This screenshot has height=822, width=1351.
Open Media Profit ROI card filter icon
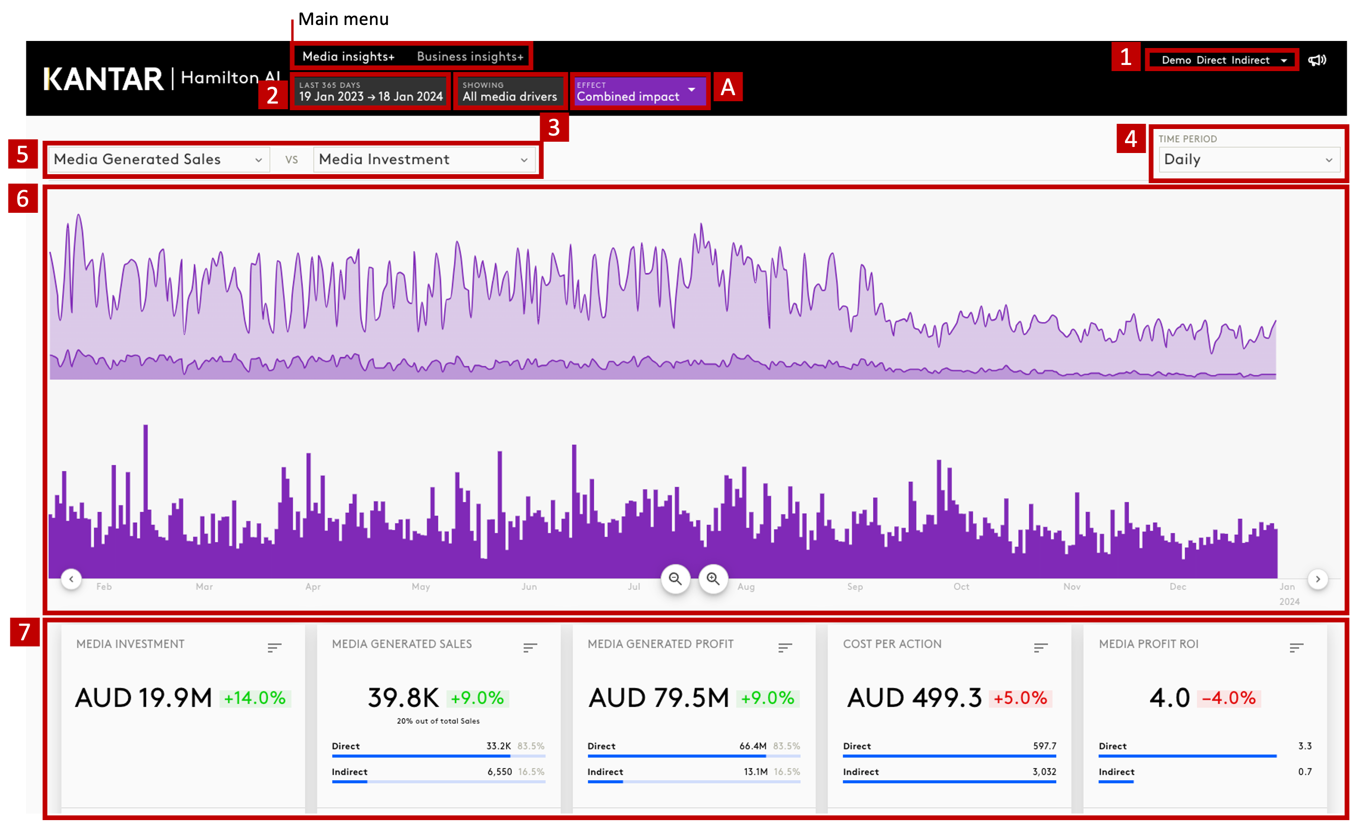pyautogui.click(x=1296, y=648)
